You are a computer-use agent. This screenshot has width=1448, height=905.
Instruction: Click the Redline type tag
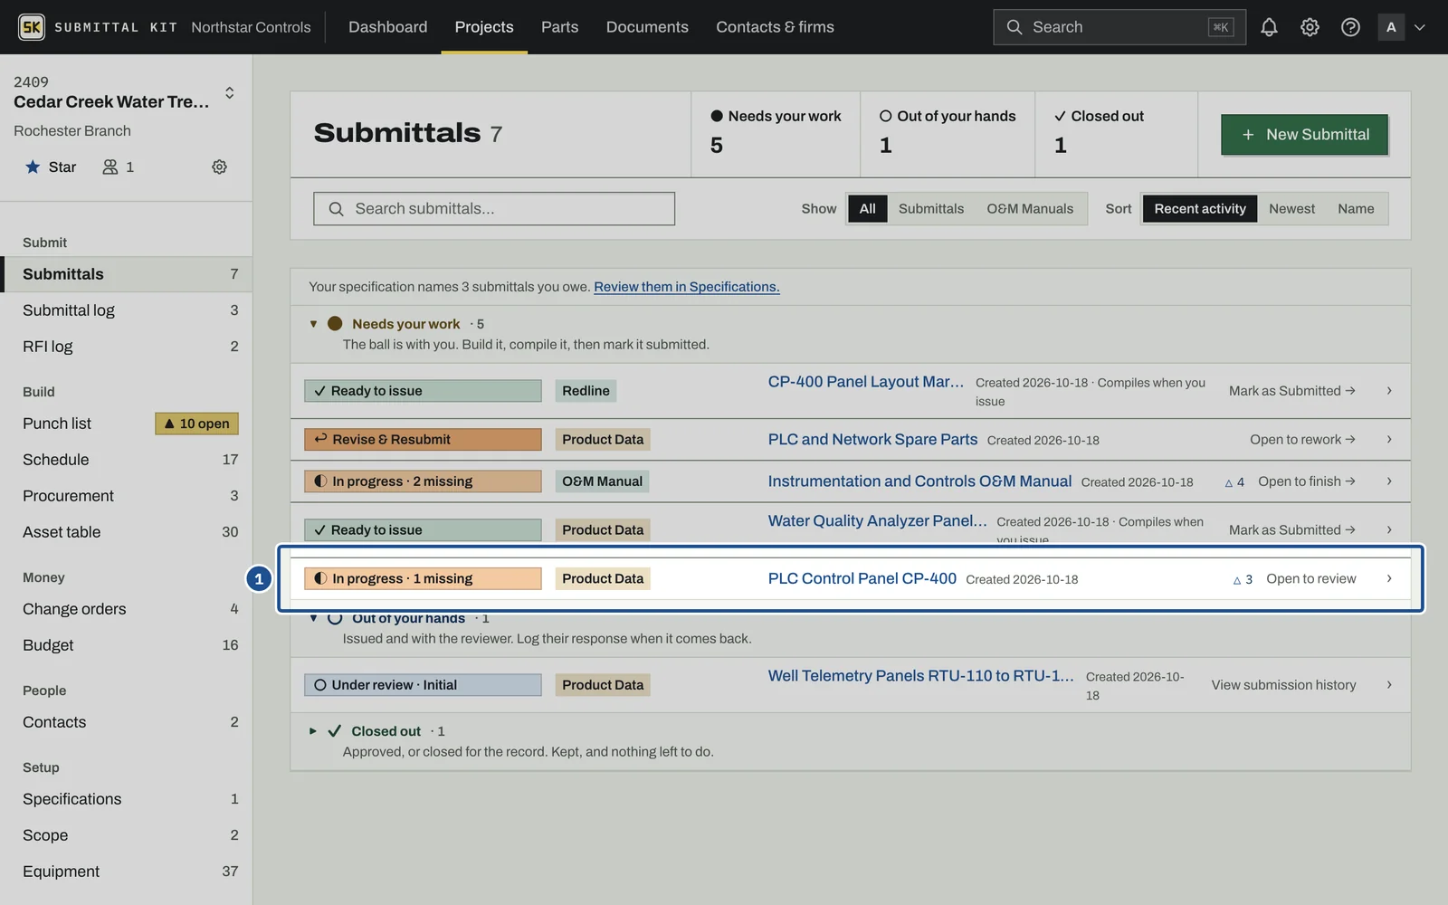click(586, 391)
